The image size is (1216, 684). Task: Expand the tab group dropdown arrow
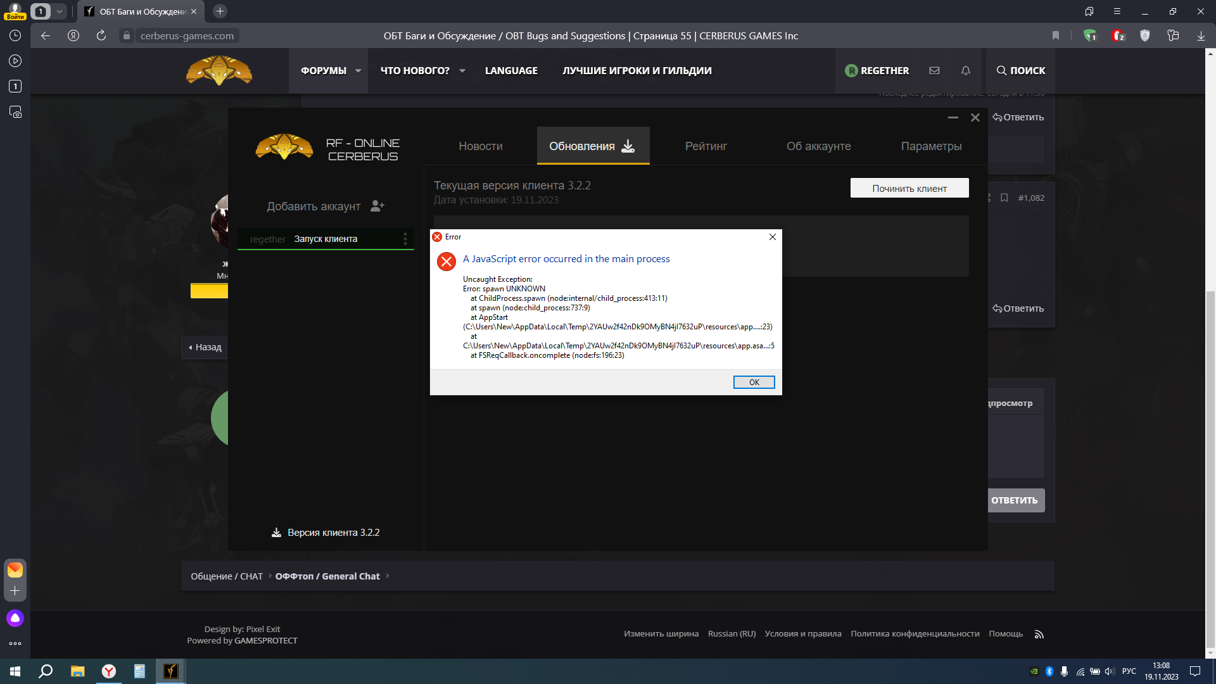point(59,11)
